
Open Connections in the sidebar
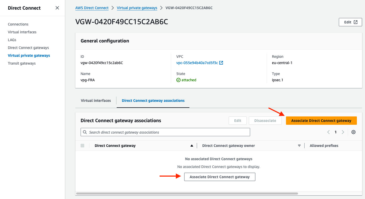point(18,24)
